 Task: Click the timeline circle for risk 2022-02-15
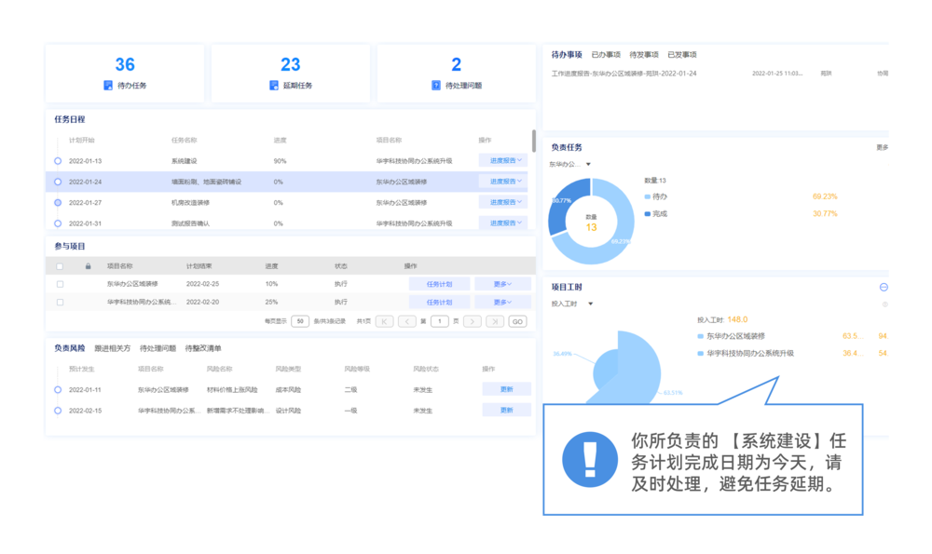click(58, 411)
